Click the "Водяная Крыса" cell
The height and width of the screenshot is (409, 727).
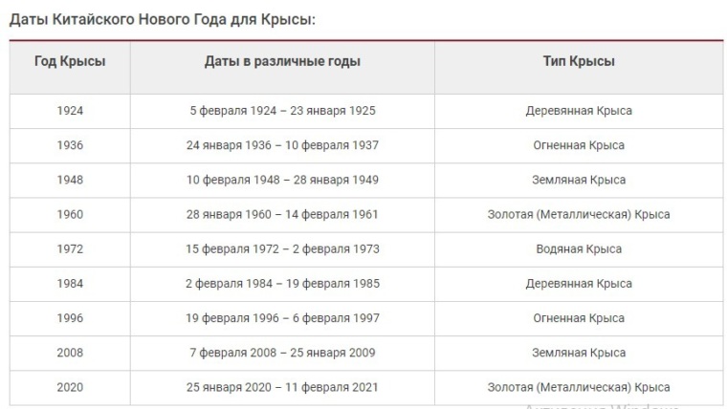pos(579,248)
